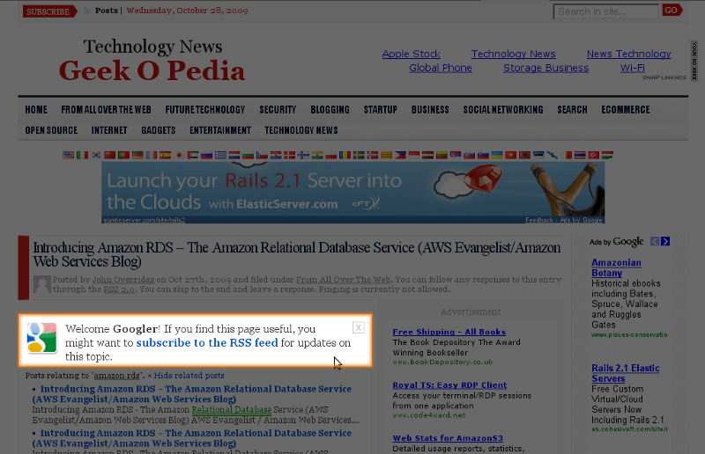Click the vertical 'Your Ad Here' tab

(694, 62)
